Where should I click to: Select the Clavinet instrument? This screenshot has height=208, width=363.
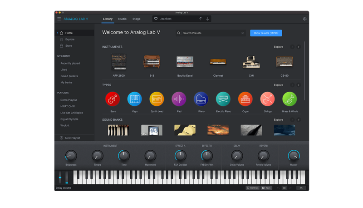click(218, 62)
